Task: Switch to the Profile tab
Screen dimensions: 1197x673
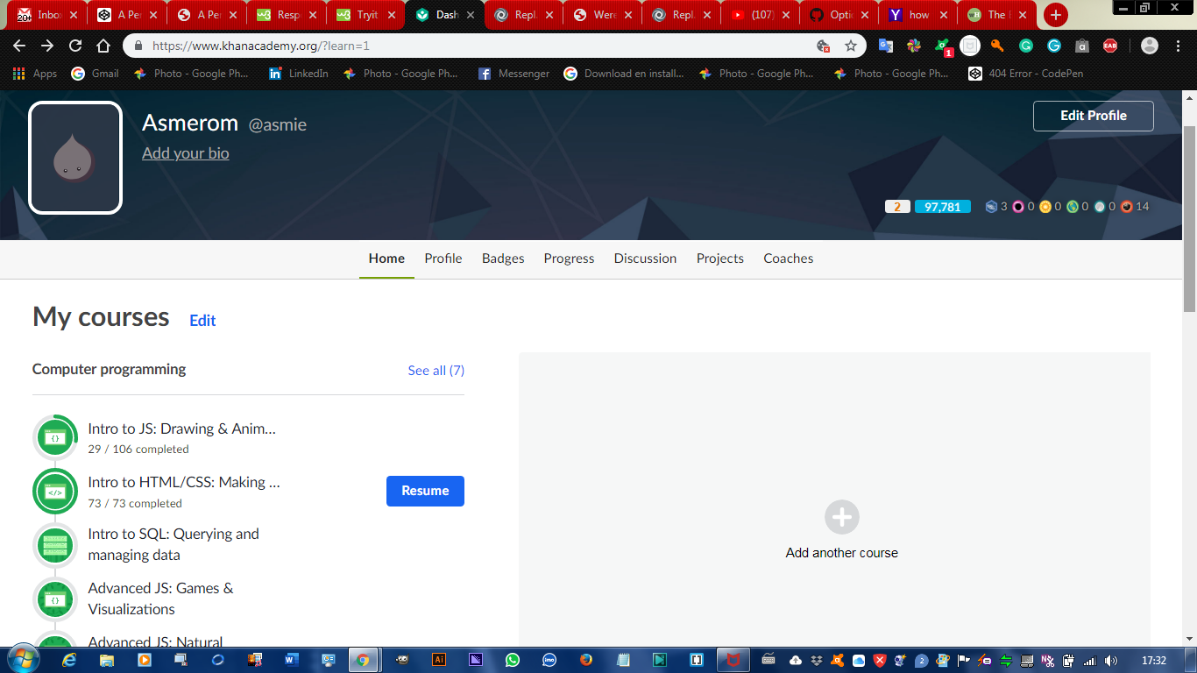Action: coord(443,259)
